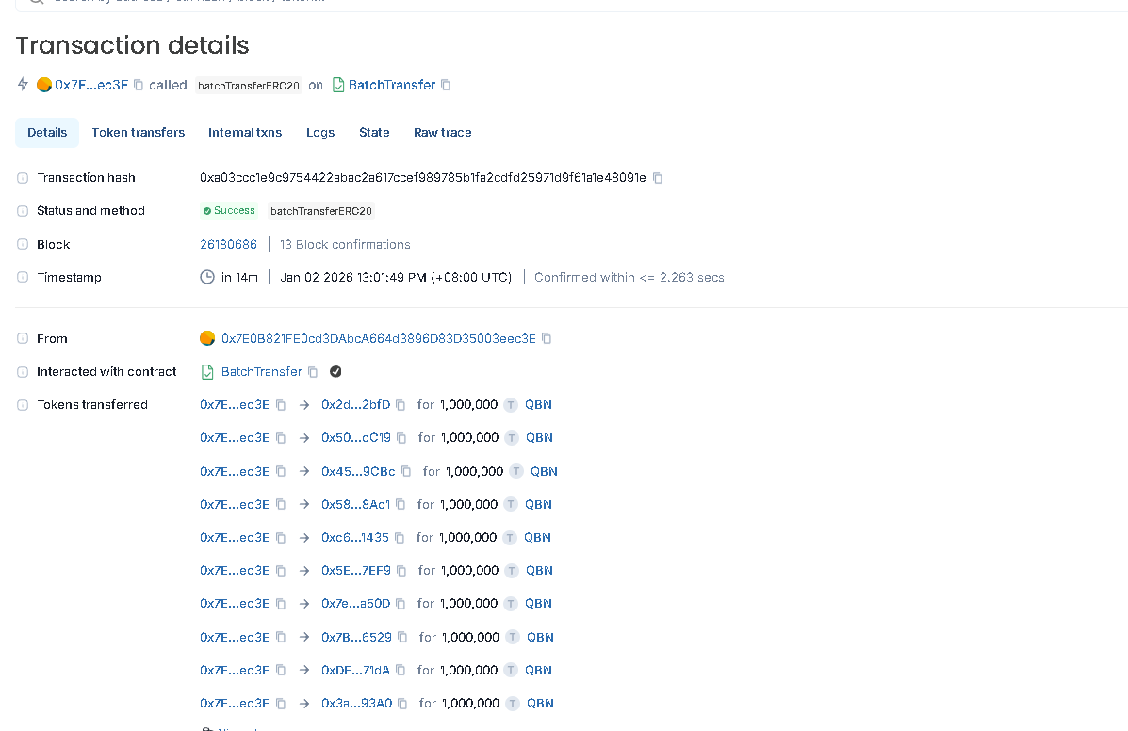Open QBN token link in 0x3a...93A0 row
Image resolution: width=1128 pixels, height=731 pixels.
[x=540, y=704]
